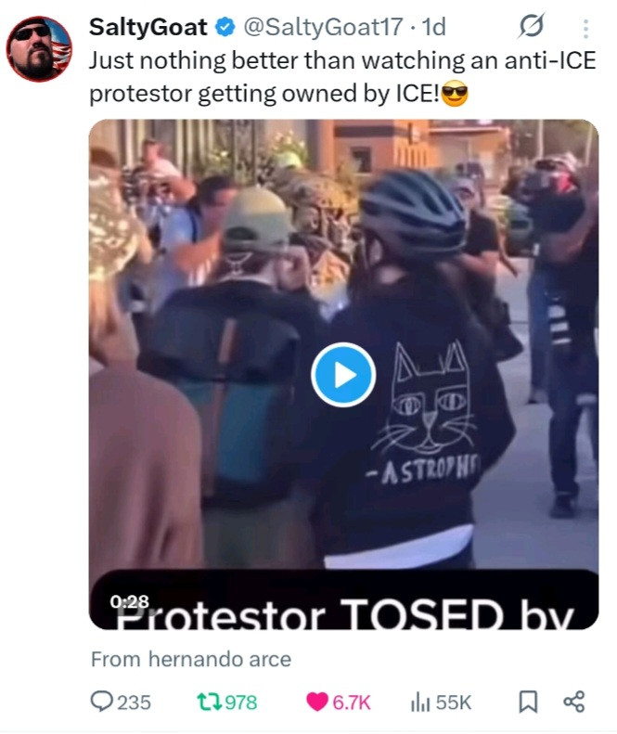The height and width of the screenshot is (734, 617).
Task: Toggle the bookmark icon
Action: click(x=529, y=702)
